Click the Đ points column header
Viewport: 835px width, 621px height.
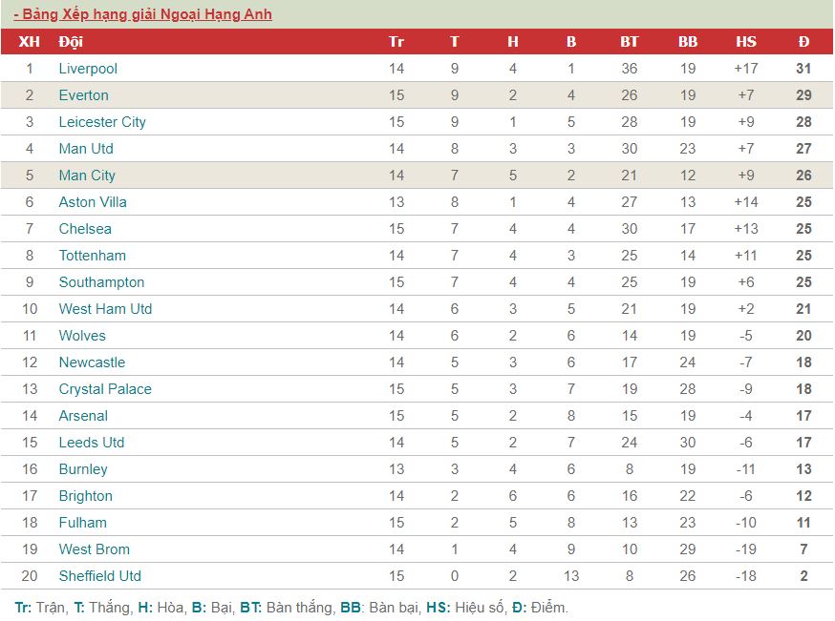click(803, 41)
